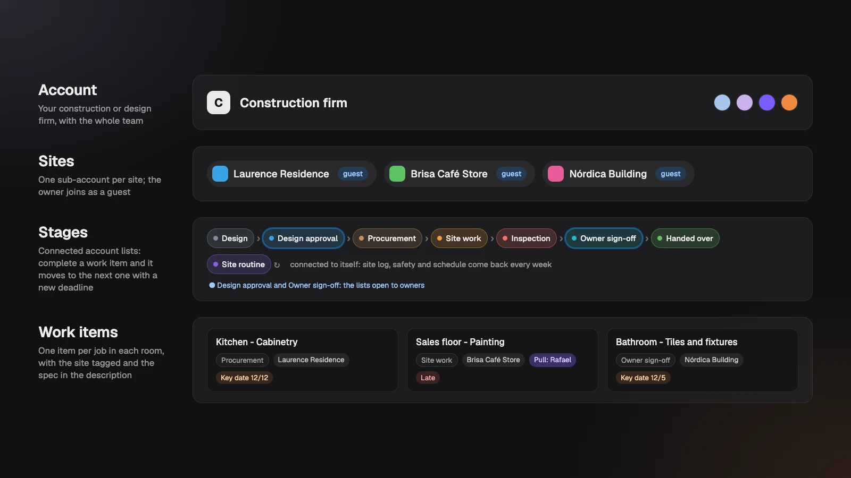Click the blue Laurence Residence site icon
The height and width of the screenshot is (478, 851).
[220, 174]
